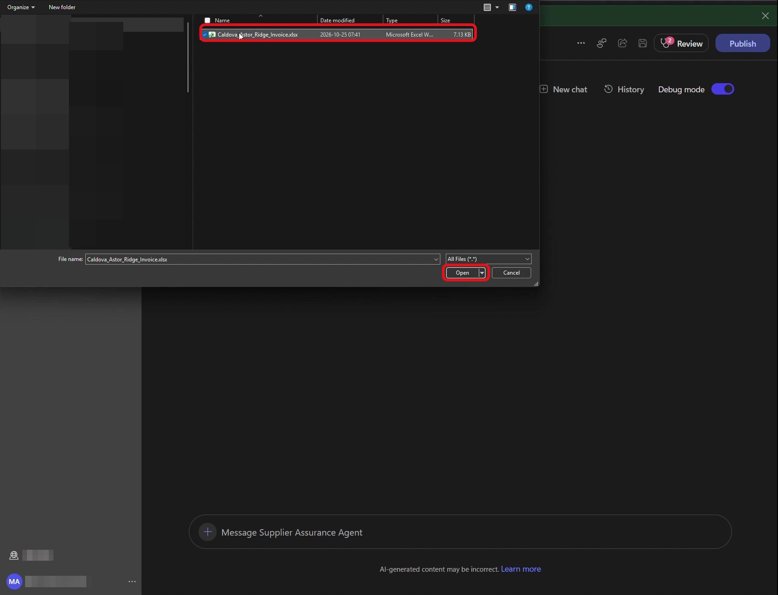Open Review with 2 notifications
This screenshot has height=595, width=778.
(x=681, y=43)
